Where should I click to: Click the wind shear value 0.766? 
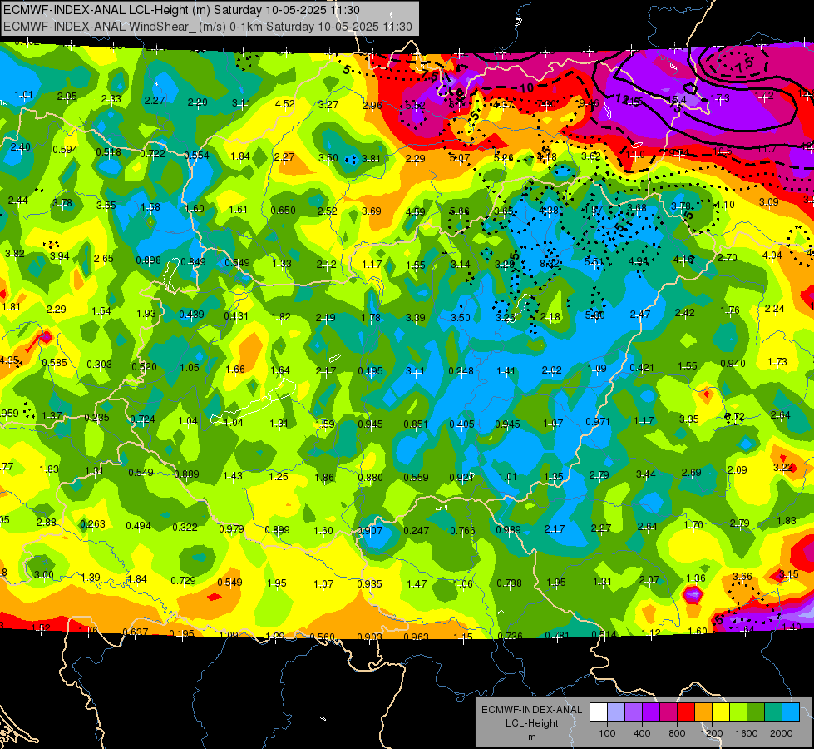point(462,531)
